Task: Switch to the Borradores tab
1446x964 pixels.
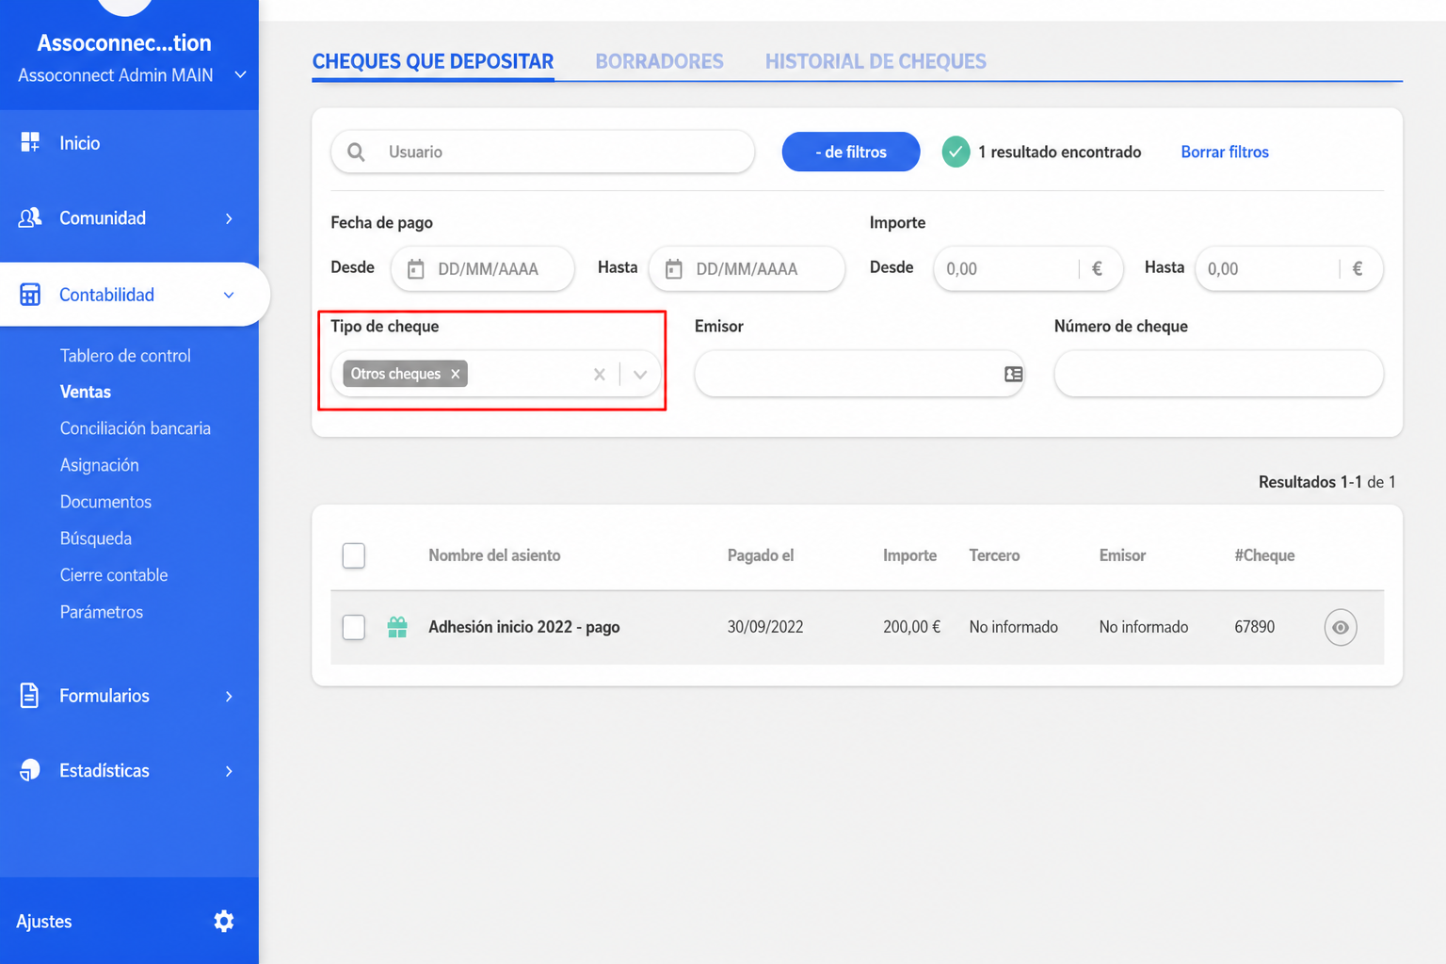Action: [659, 61]
